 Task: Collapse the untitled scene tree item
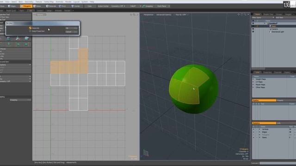[265, 24]
